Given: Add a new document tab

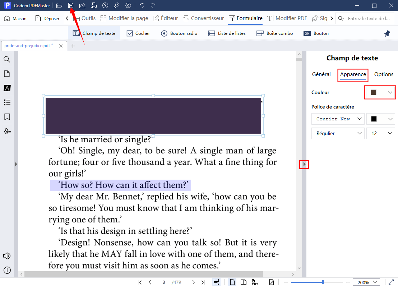Looking at the screenshot, I should pyautogui.click(x=73, y=46).
